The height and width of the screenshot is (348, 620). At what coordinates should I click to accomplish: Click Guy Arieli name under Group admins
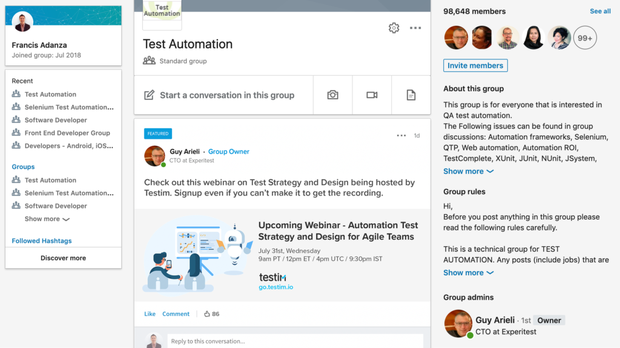(495, 320)
